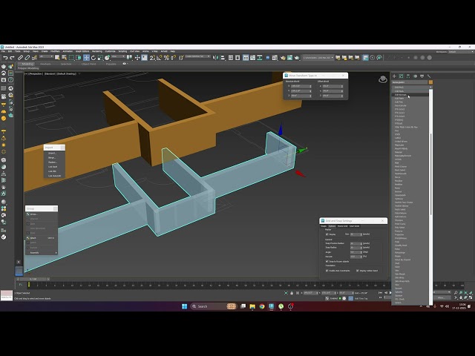The image size is (475, 356).
Task: Click the Align tool icon
Action: click(223, 58)
